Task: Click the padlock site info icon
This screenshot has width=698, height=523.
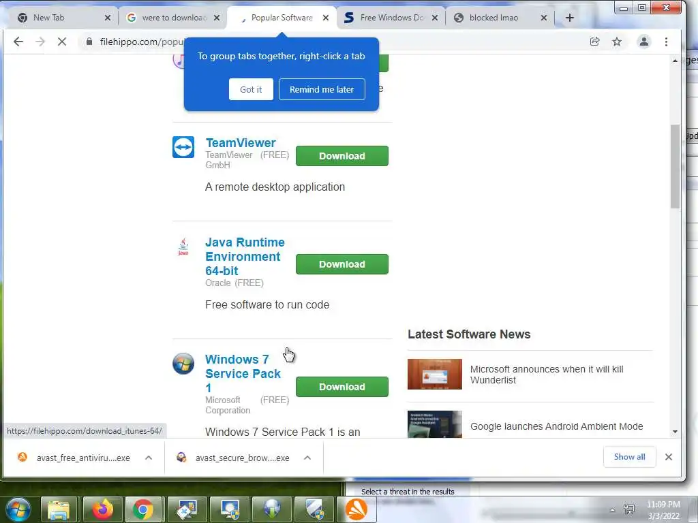Action: click(89, 42)
